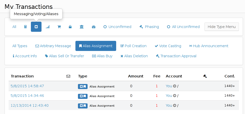Select the dashboard gauge filter icon
This screenshot has height=114, width=245.
[x=94, y=27]
